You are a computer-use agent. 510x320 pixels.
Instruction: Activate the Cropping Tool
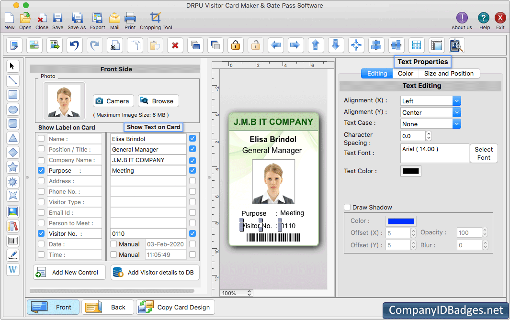[x=156, y=21]
